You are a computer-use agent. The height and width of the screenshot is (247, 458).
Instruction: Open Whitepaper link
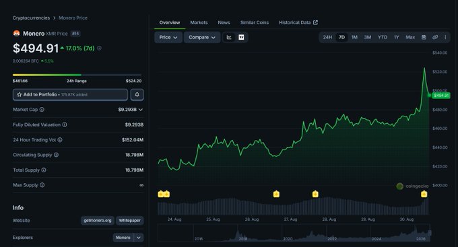point(130,221)
